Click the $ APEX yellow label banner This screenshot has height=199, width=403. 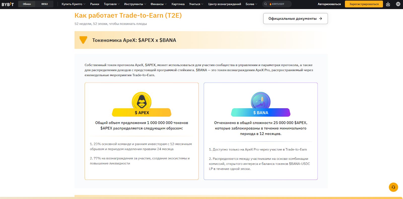click(x=142, y=113)
